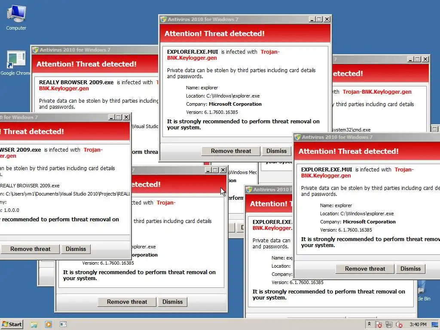Minimize the left-front REALLY BROWSER alert window
Viewport: 440px width, 330px height.
[111, 117]
